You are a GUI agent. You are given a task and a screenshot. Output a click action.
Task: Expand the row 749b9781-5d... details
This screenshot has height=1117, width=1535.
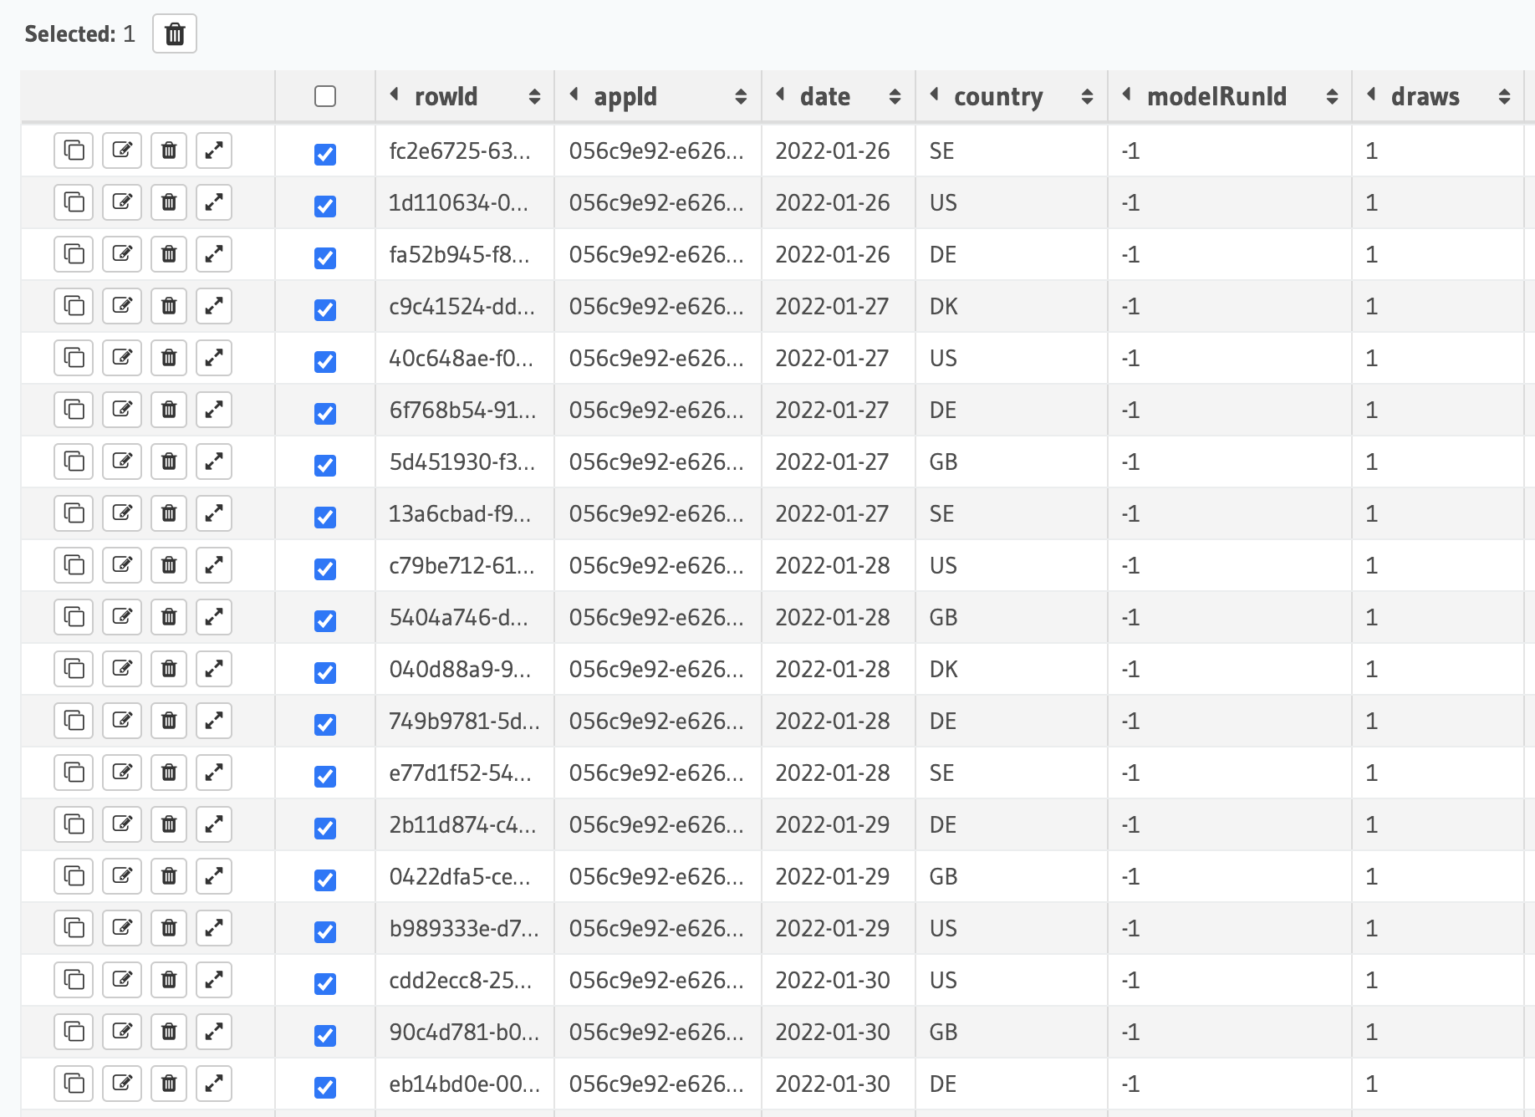coord(214,721)
